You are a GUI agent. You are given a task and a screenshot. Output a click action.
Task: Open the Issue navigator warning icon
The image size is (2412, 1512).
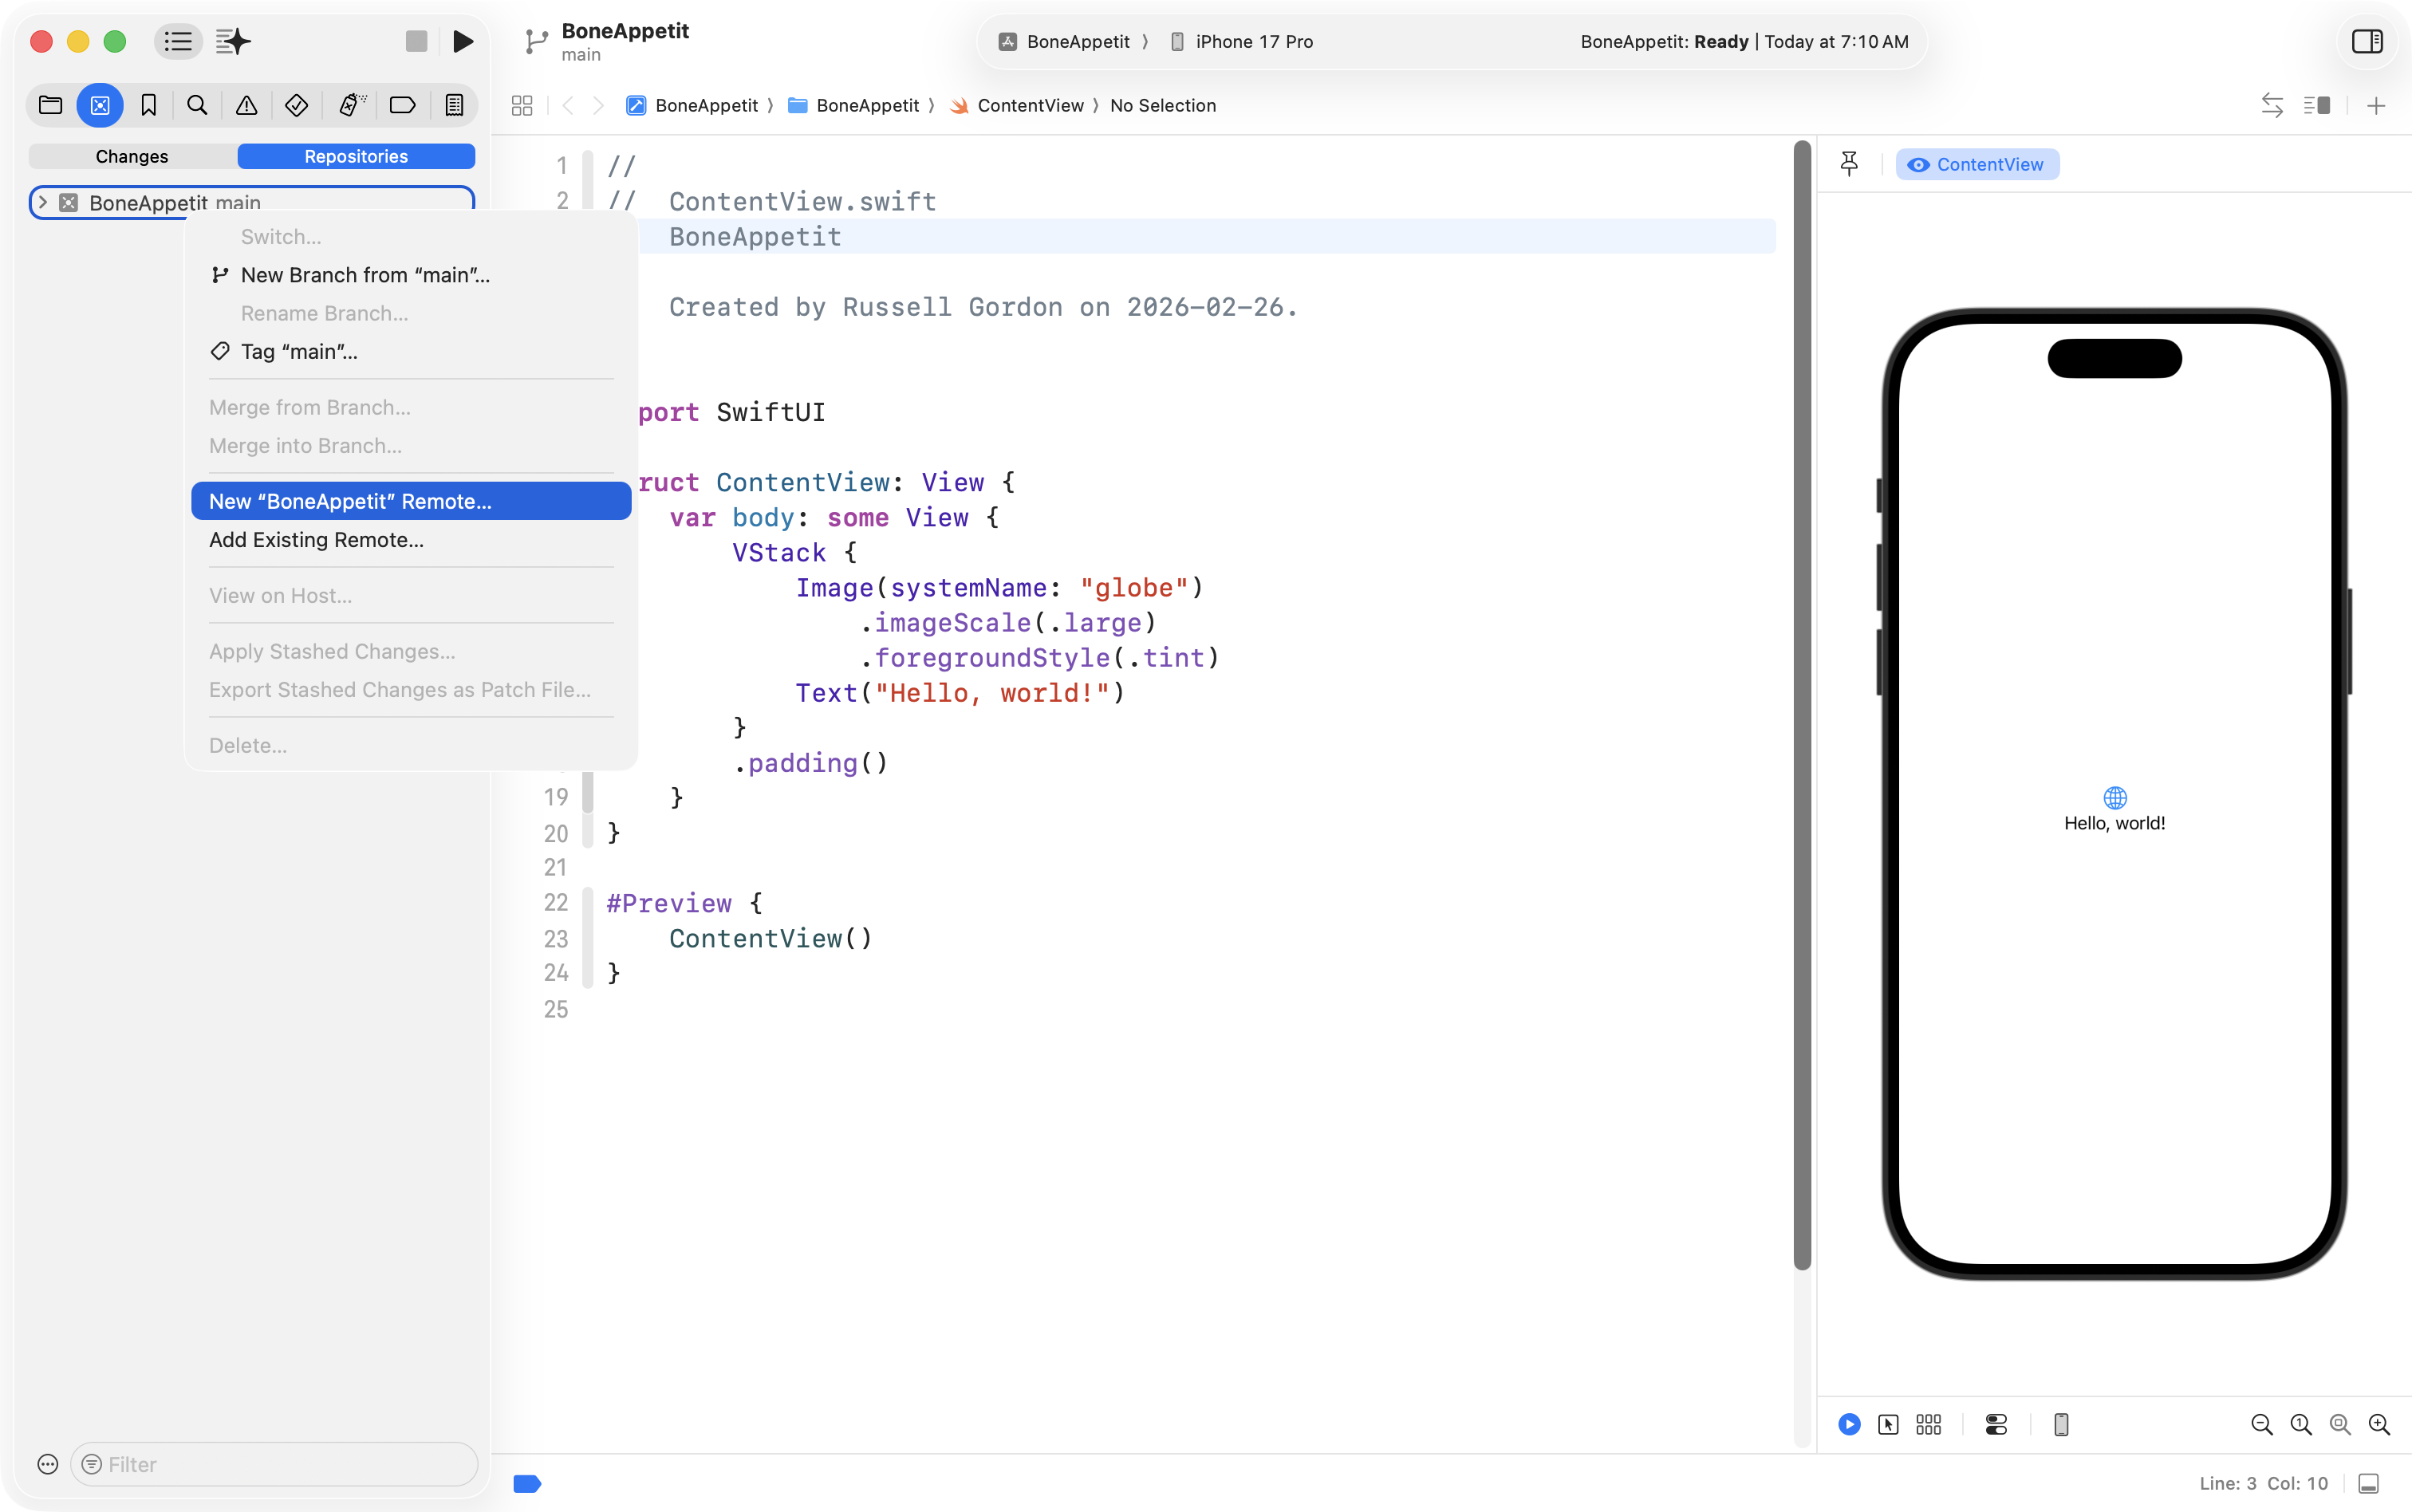coord(246,105)
